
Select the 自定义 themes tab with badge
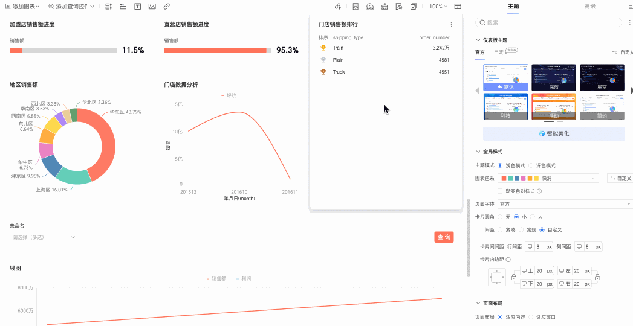pos(501,53)
